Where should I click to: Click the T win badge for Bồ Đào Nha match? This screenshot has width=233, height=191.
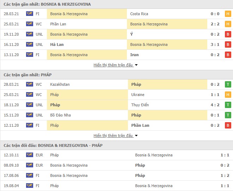tap(228, 115)
